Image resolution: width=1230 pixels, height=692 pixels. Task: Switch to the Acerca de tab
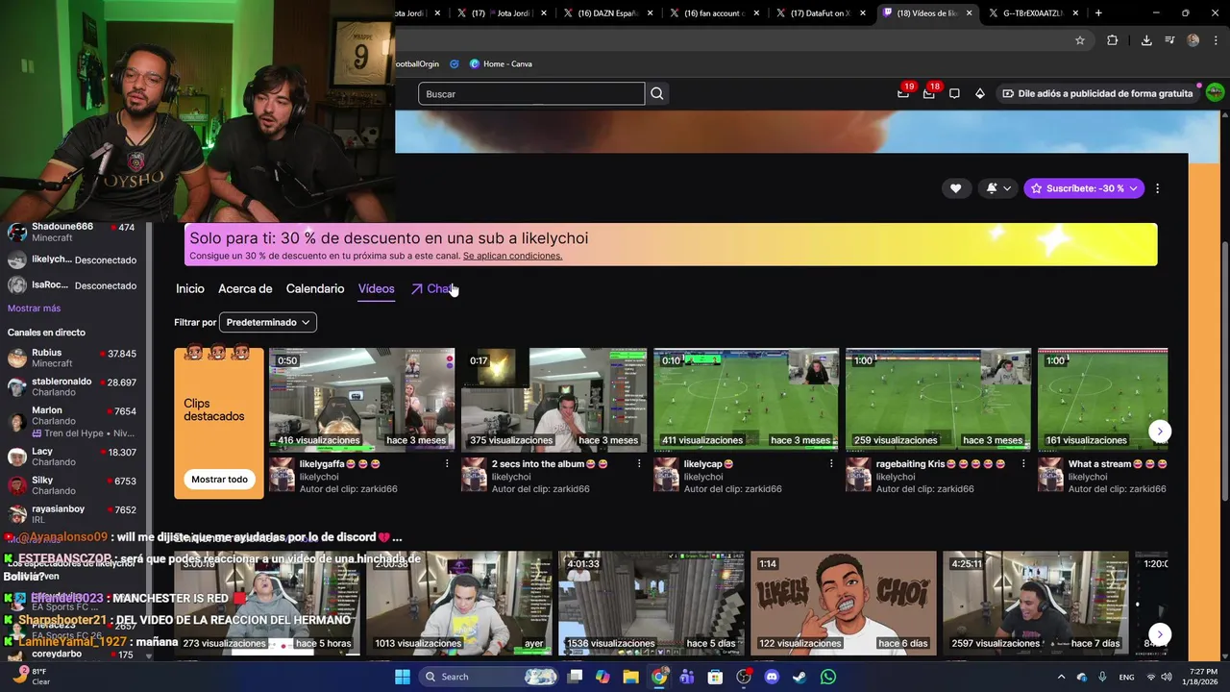pyautogui.click(x=245, y=288)
